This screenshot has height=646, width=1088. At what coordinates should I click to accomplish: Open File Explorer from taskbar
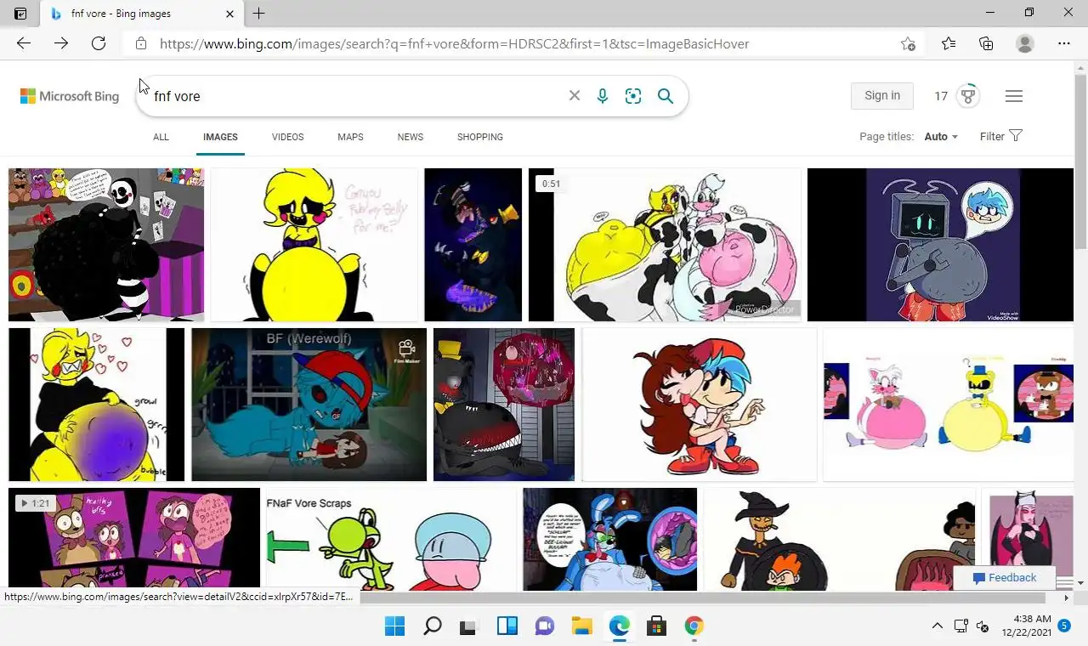581,626
